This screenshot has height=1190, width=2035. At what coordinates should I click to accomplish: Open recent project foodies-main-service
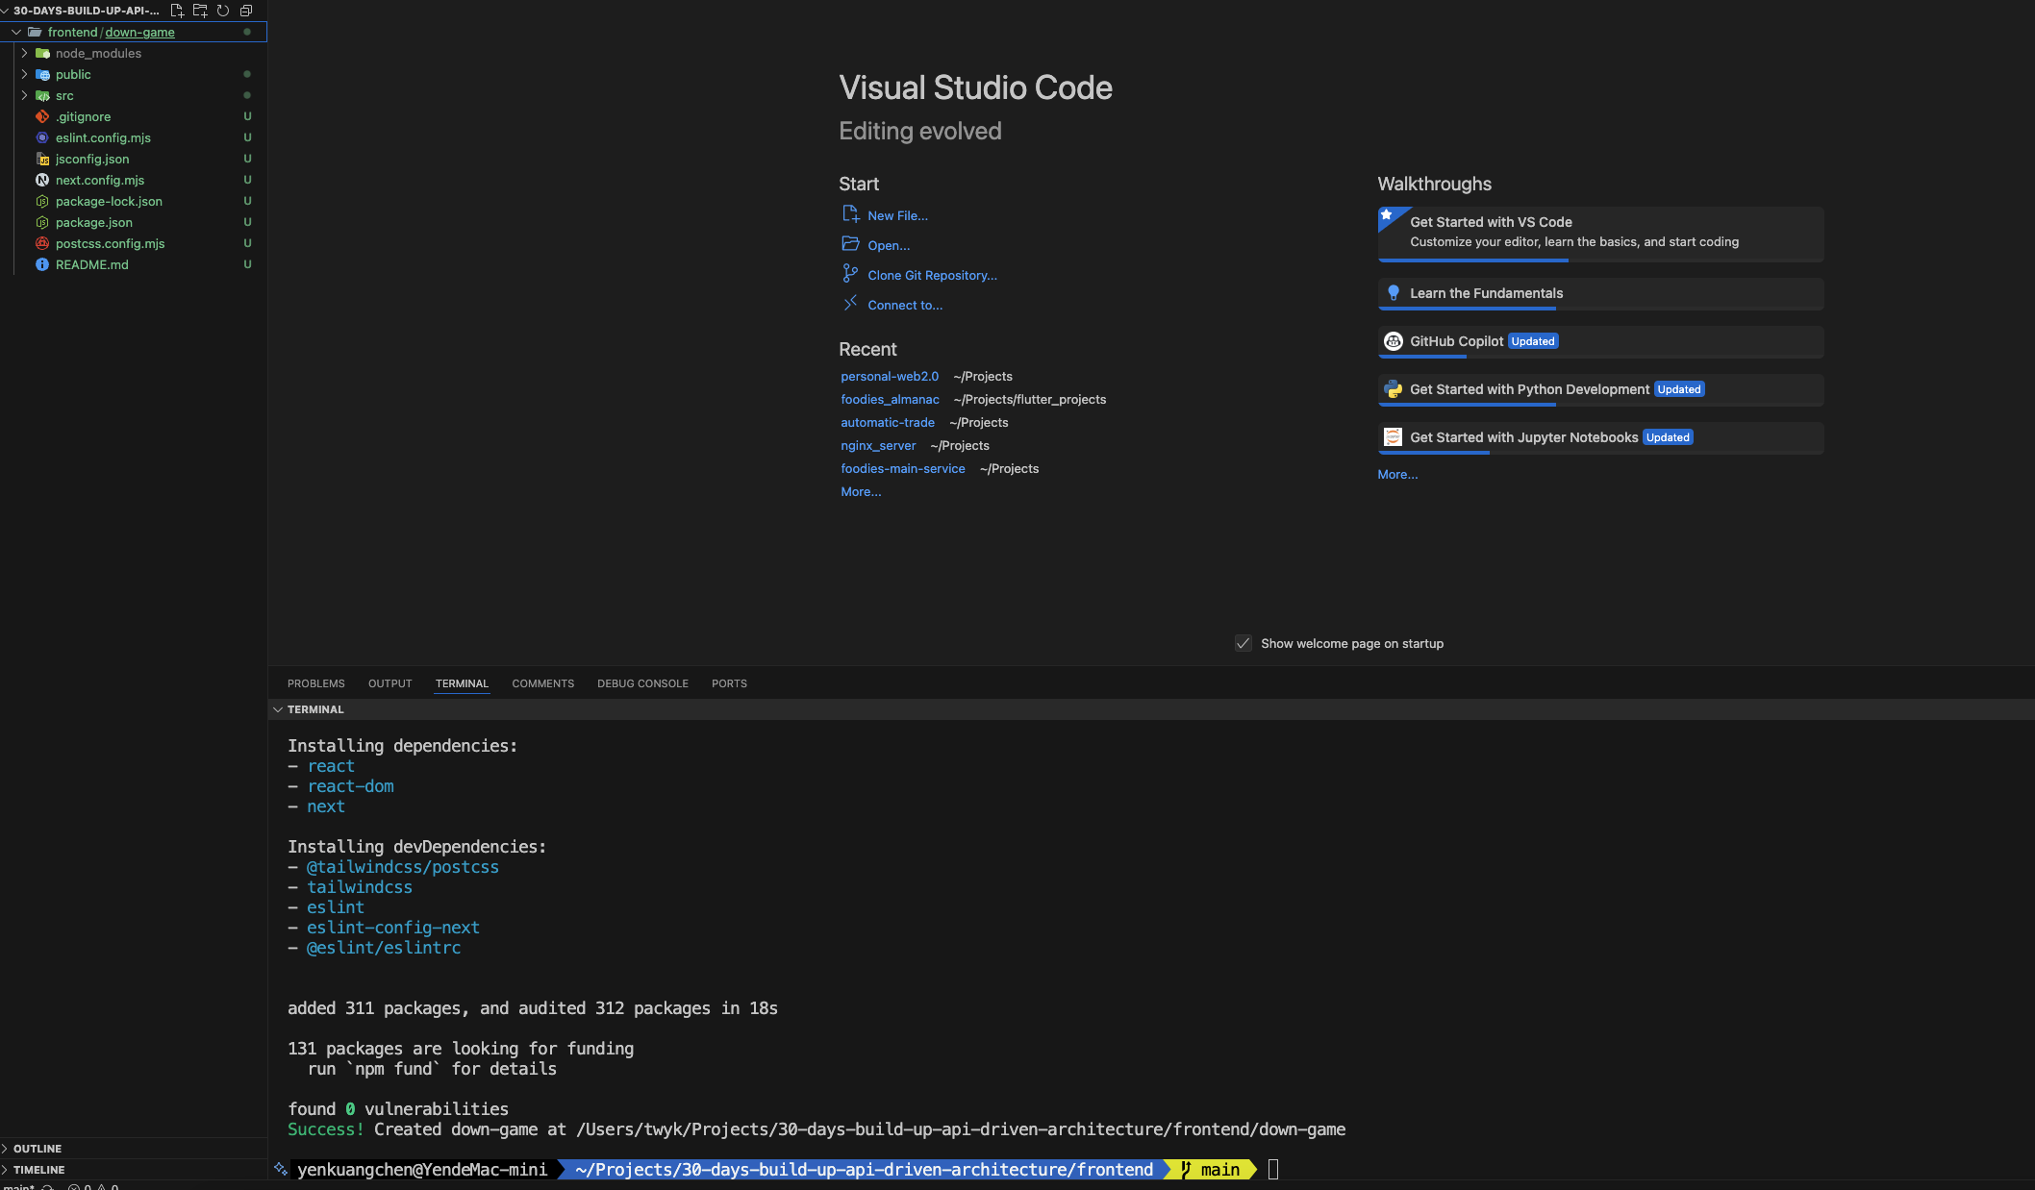(903, 468)
